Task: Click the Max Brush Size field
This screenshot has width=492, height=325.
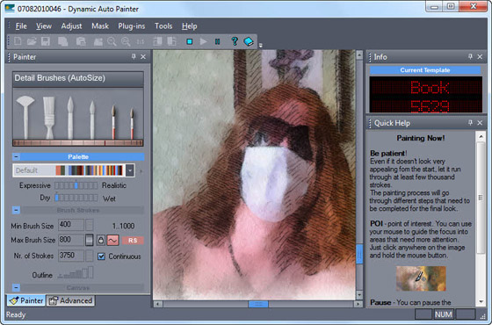Action: point(71,240)
